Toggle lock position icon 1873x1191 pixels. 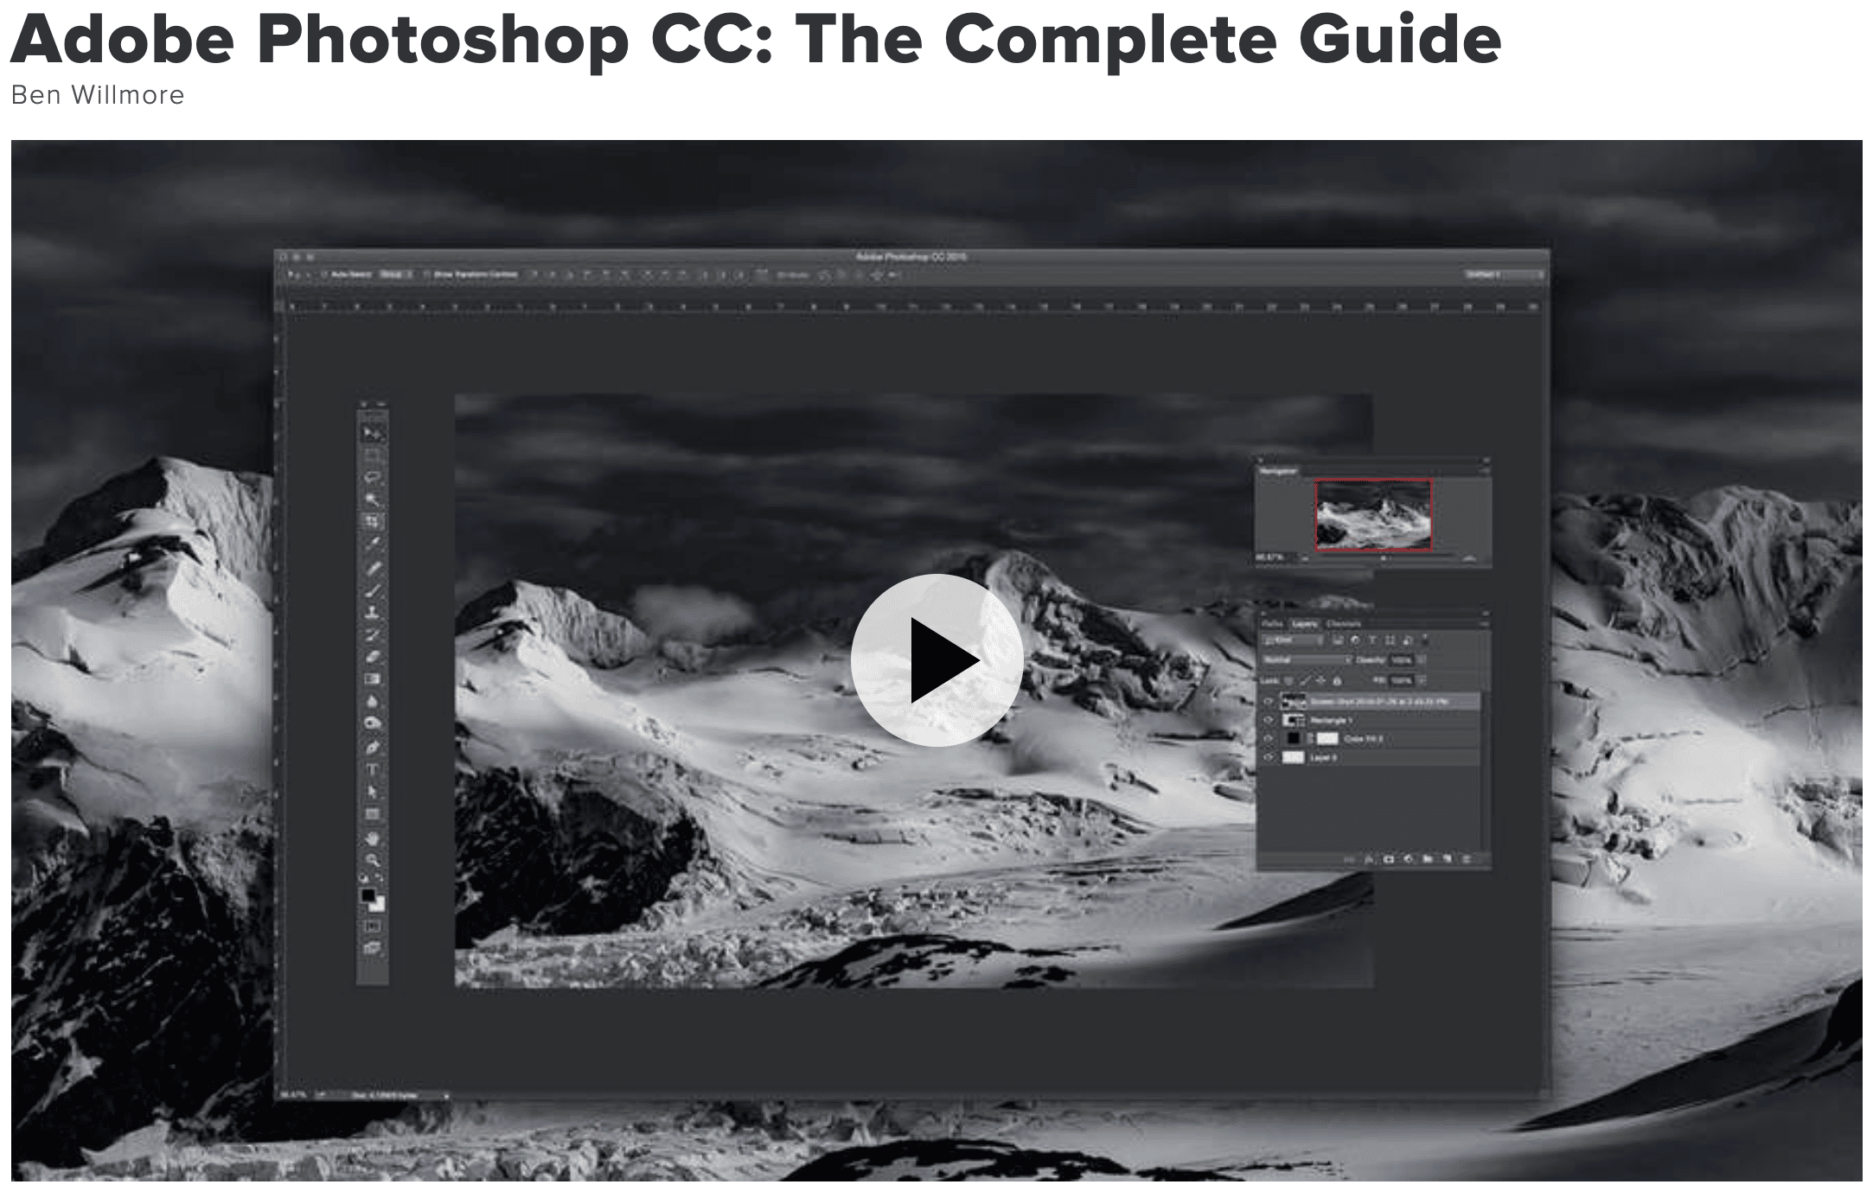tap(1321, 680)
